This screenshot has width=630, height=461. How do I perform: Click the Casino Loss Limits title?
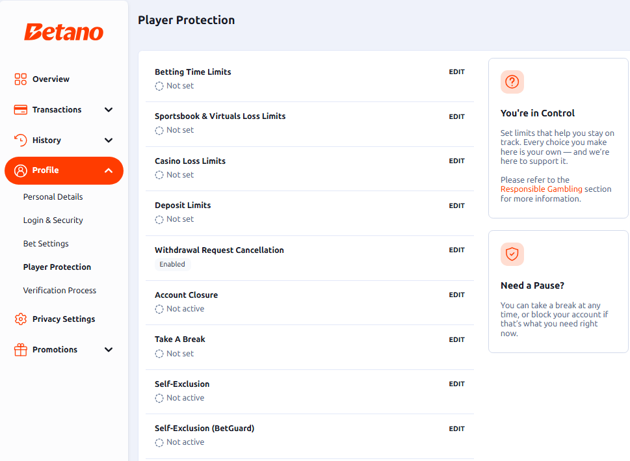point(190,161)
